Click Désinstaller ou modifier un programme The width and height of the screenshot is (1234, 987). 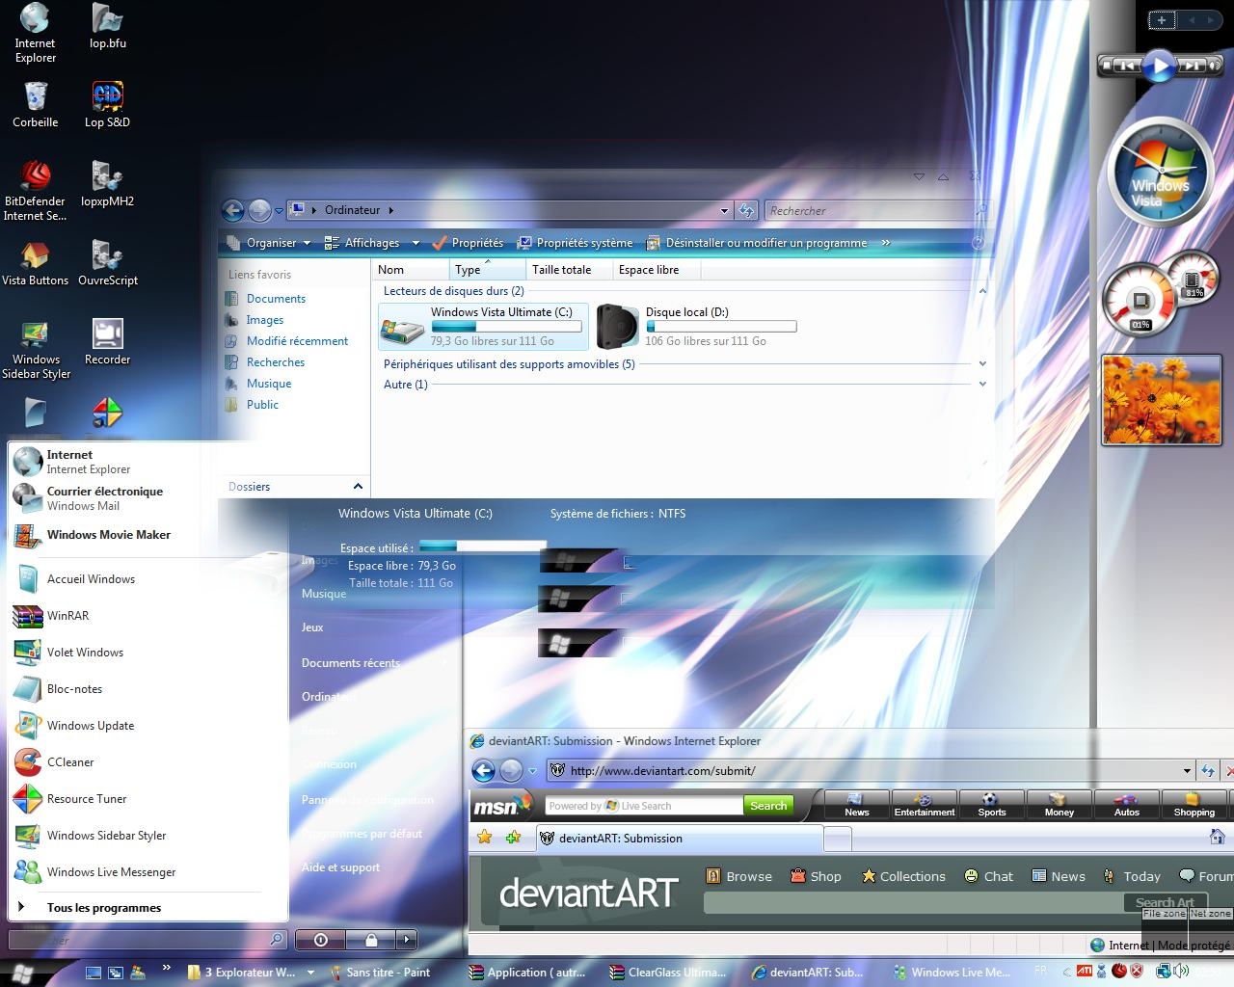pos(756,243)
